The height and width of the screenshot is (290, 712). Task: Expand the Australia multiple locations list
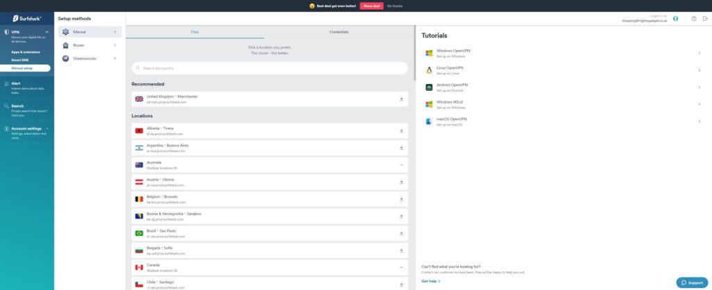pos(401,165)
